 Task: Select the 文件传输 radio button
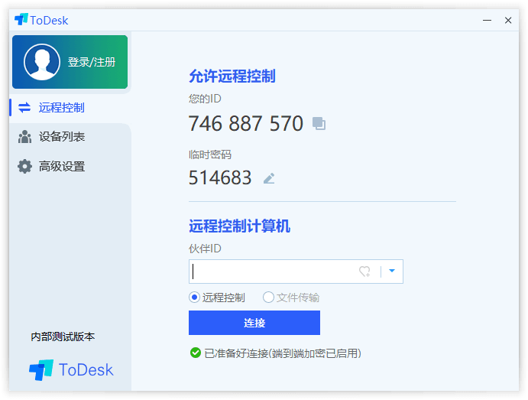pos(268,298)
